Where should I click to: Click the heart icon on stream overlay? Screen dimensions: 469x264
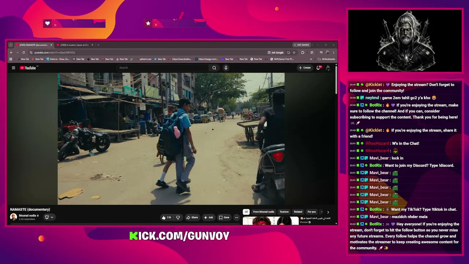pos(47,23)
